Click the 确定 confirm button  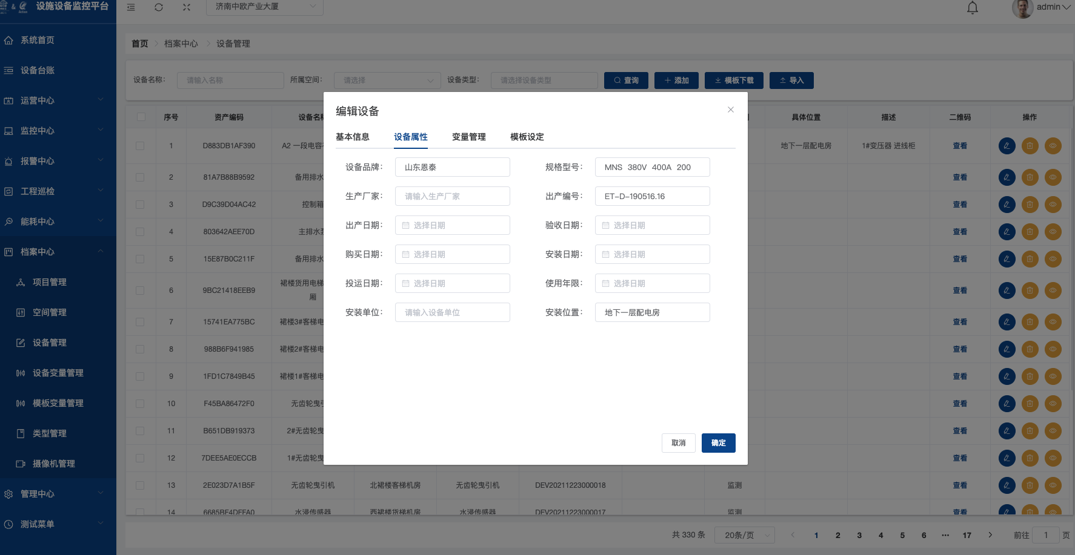click(718, 443)
